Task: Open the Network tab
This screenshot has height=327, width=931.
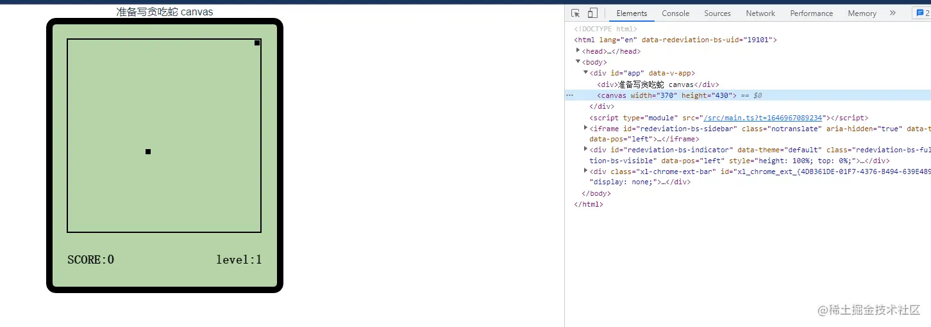Action: pyautogui.click(x=760, y=13)
